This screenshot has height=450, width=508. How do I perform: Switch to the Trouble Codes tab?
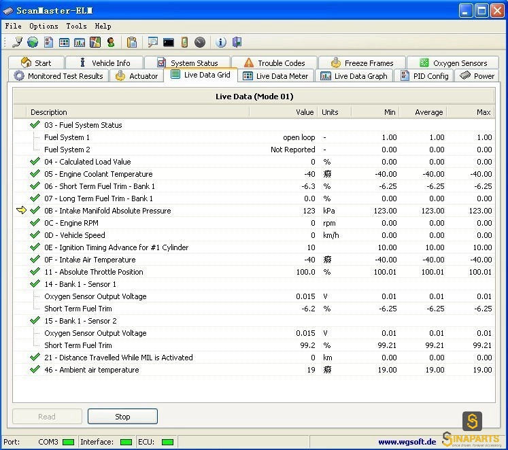[274, 63]
